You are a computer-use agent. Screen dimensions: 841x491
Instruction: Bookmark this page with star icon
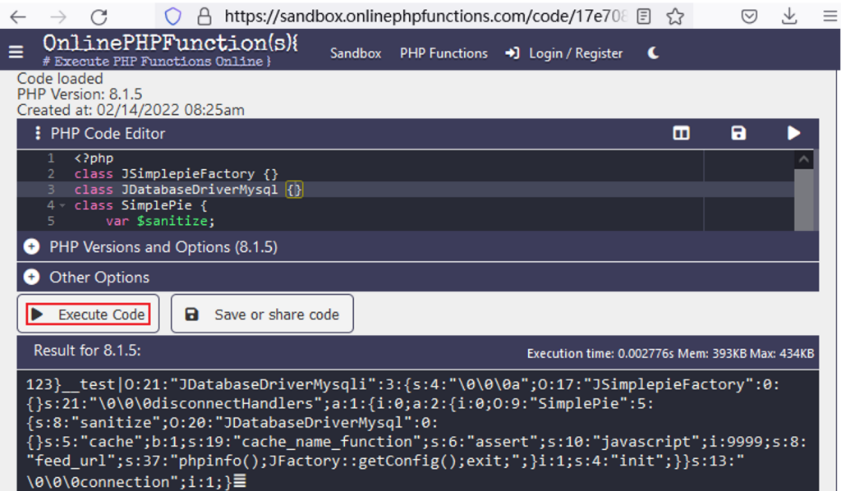(x=675, y=16)
